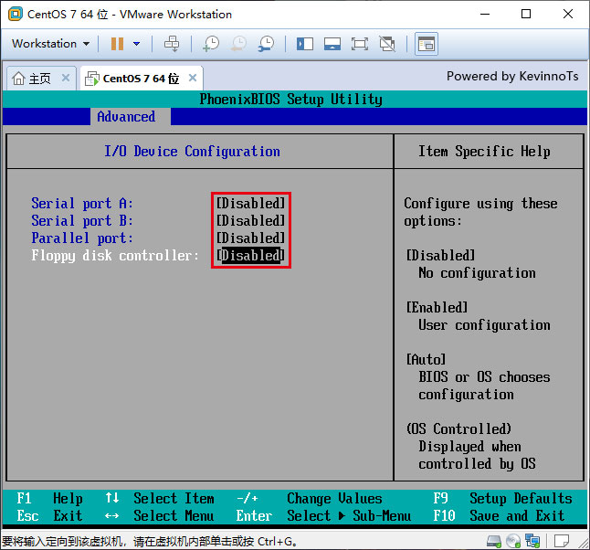
Task: Click the Floppy disk controller label
Action: (115, 256)
